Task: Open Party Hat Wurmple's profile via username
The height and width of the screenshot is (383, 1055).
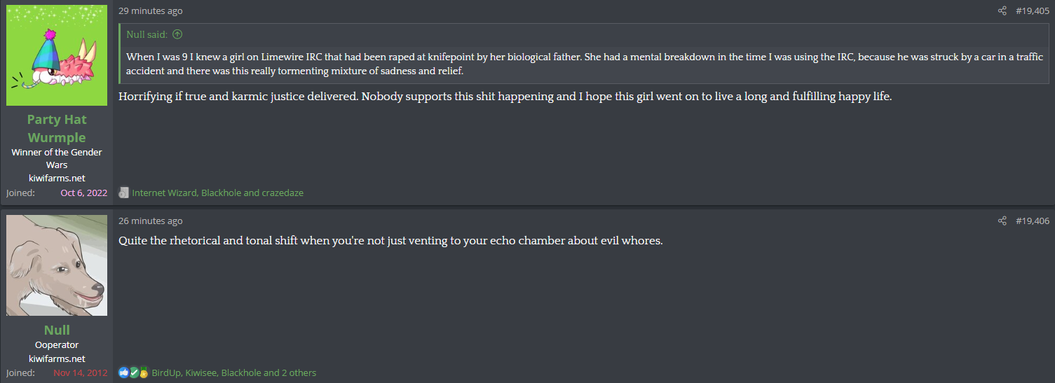Action: click(57, 128)
